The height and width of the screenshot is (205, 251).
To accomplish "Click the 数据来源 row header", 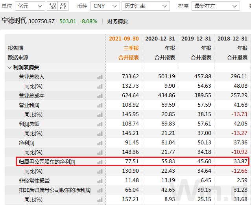I will 18,57.
